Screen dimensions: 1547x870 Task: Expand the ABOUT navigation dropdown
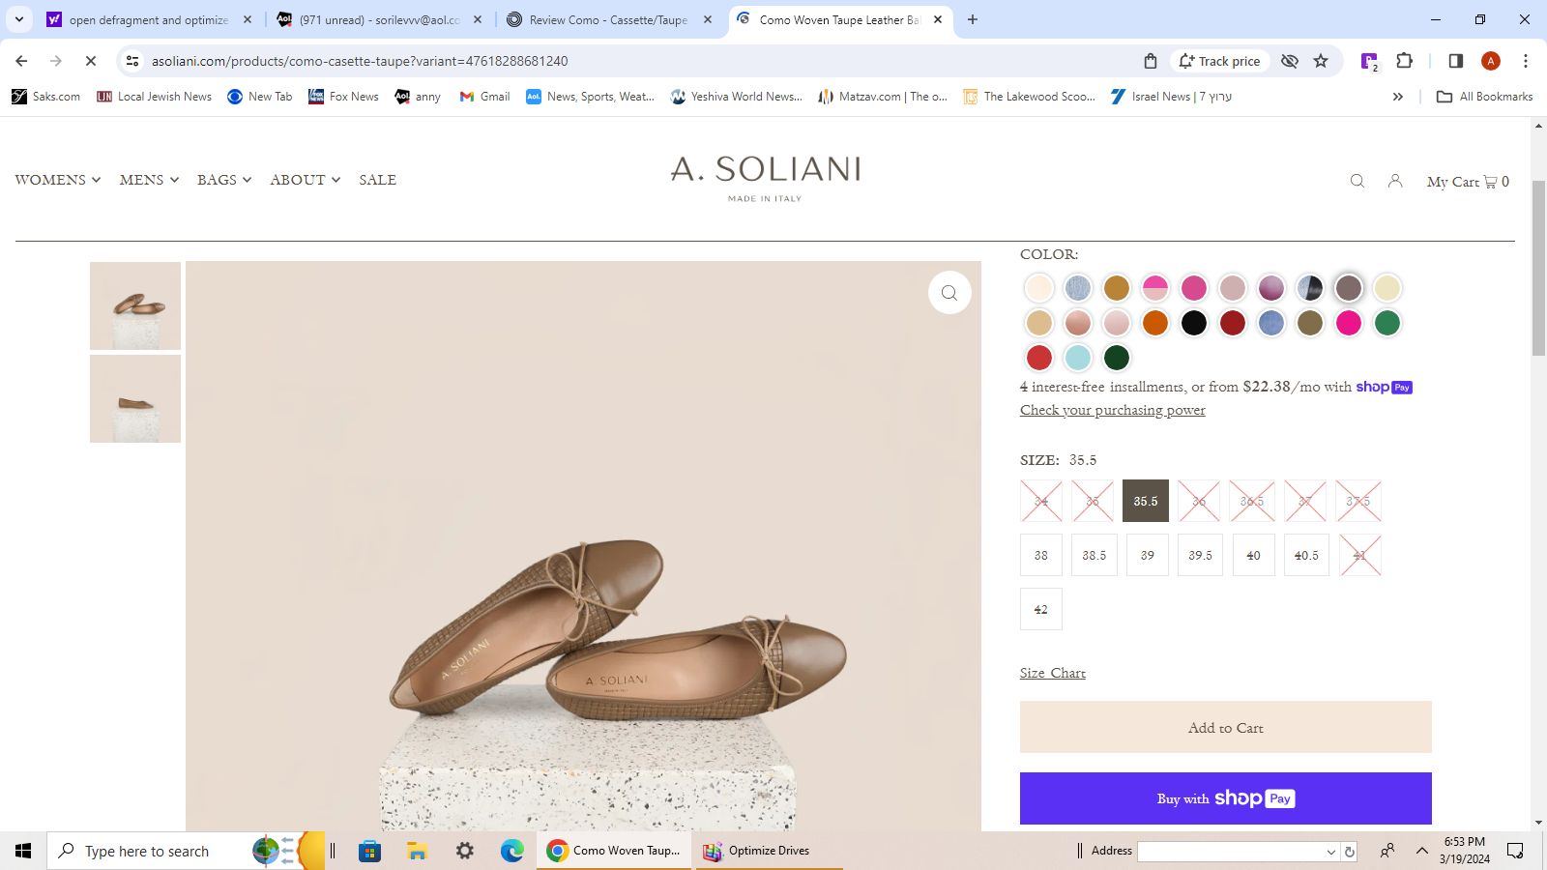[305, 180]
